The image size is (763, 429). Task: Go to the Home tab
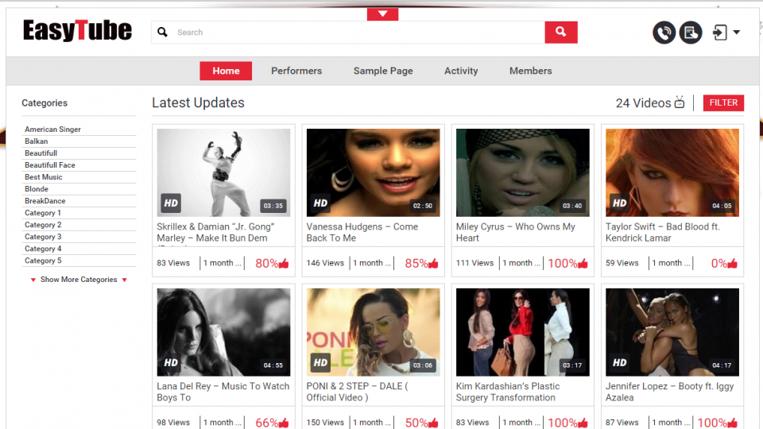(226, 71)
